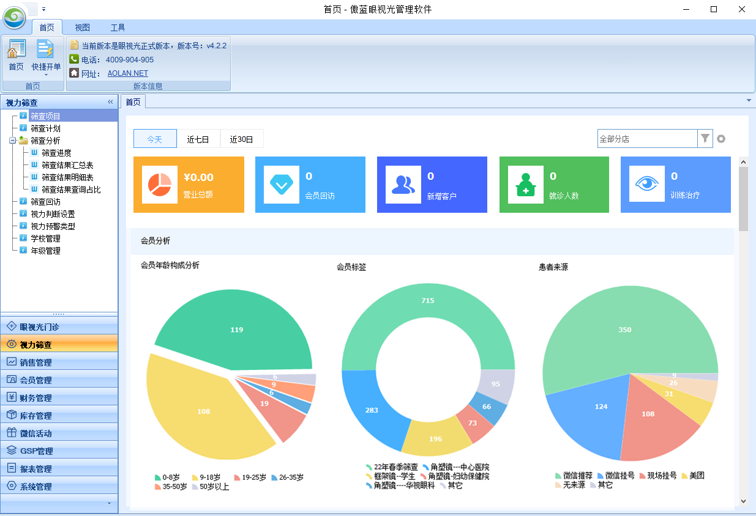
Task: Click the 新增客户 people icon card
Action: click(403, 185)
